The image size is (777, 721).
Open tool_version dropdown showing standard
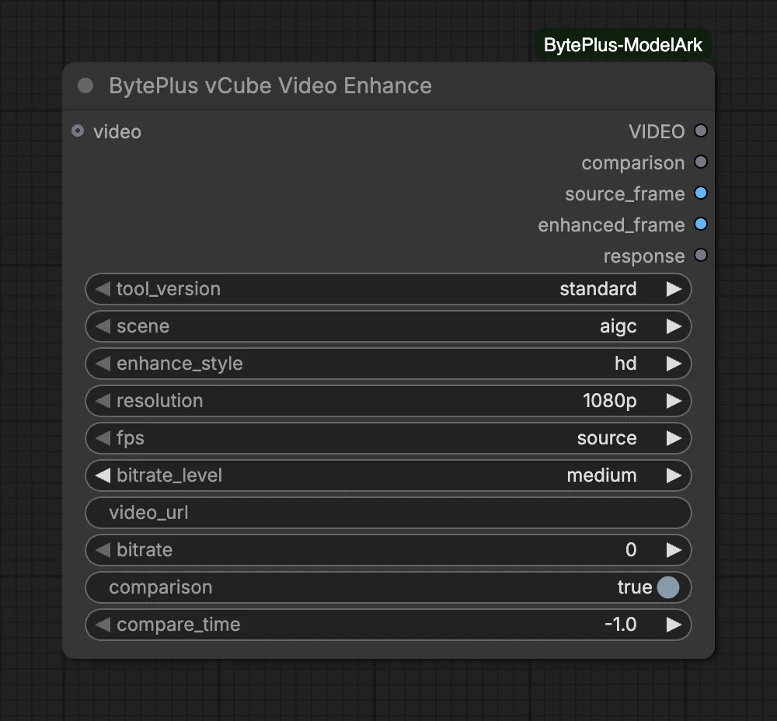pyautogui.click(x=388, y=289)
